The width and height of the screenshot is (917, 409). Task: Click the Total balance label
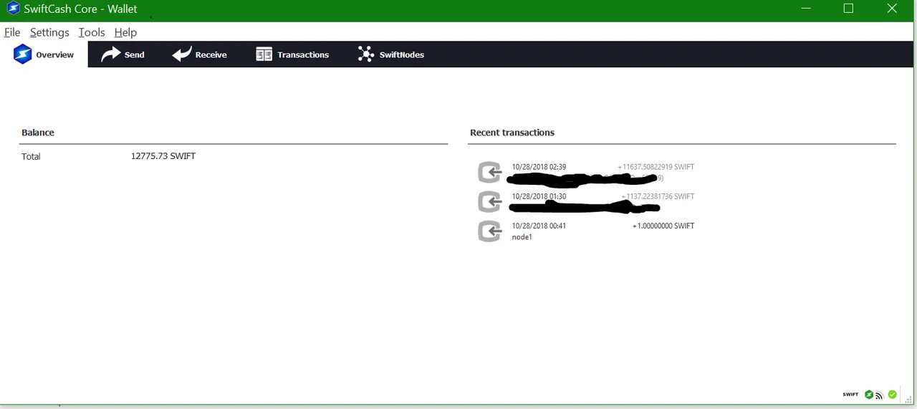31,156
